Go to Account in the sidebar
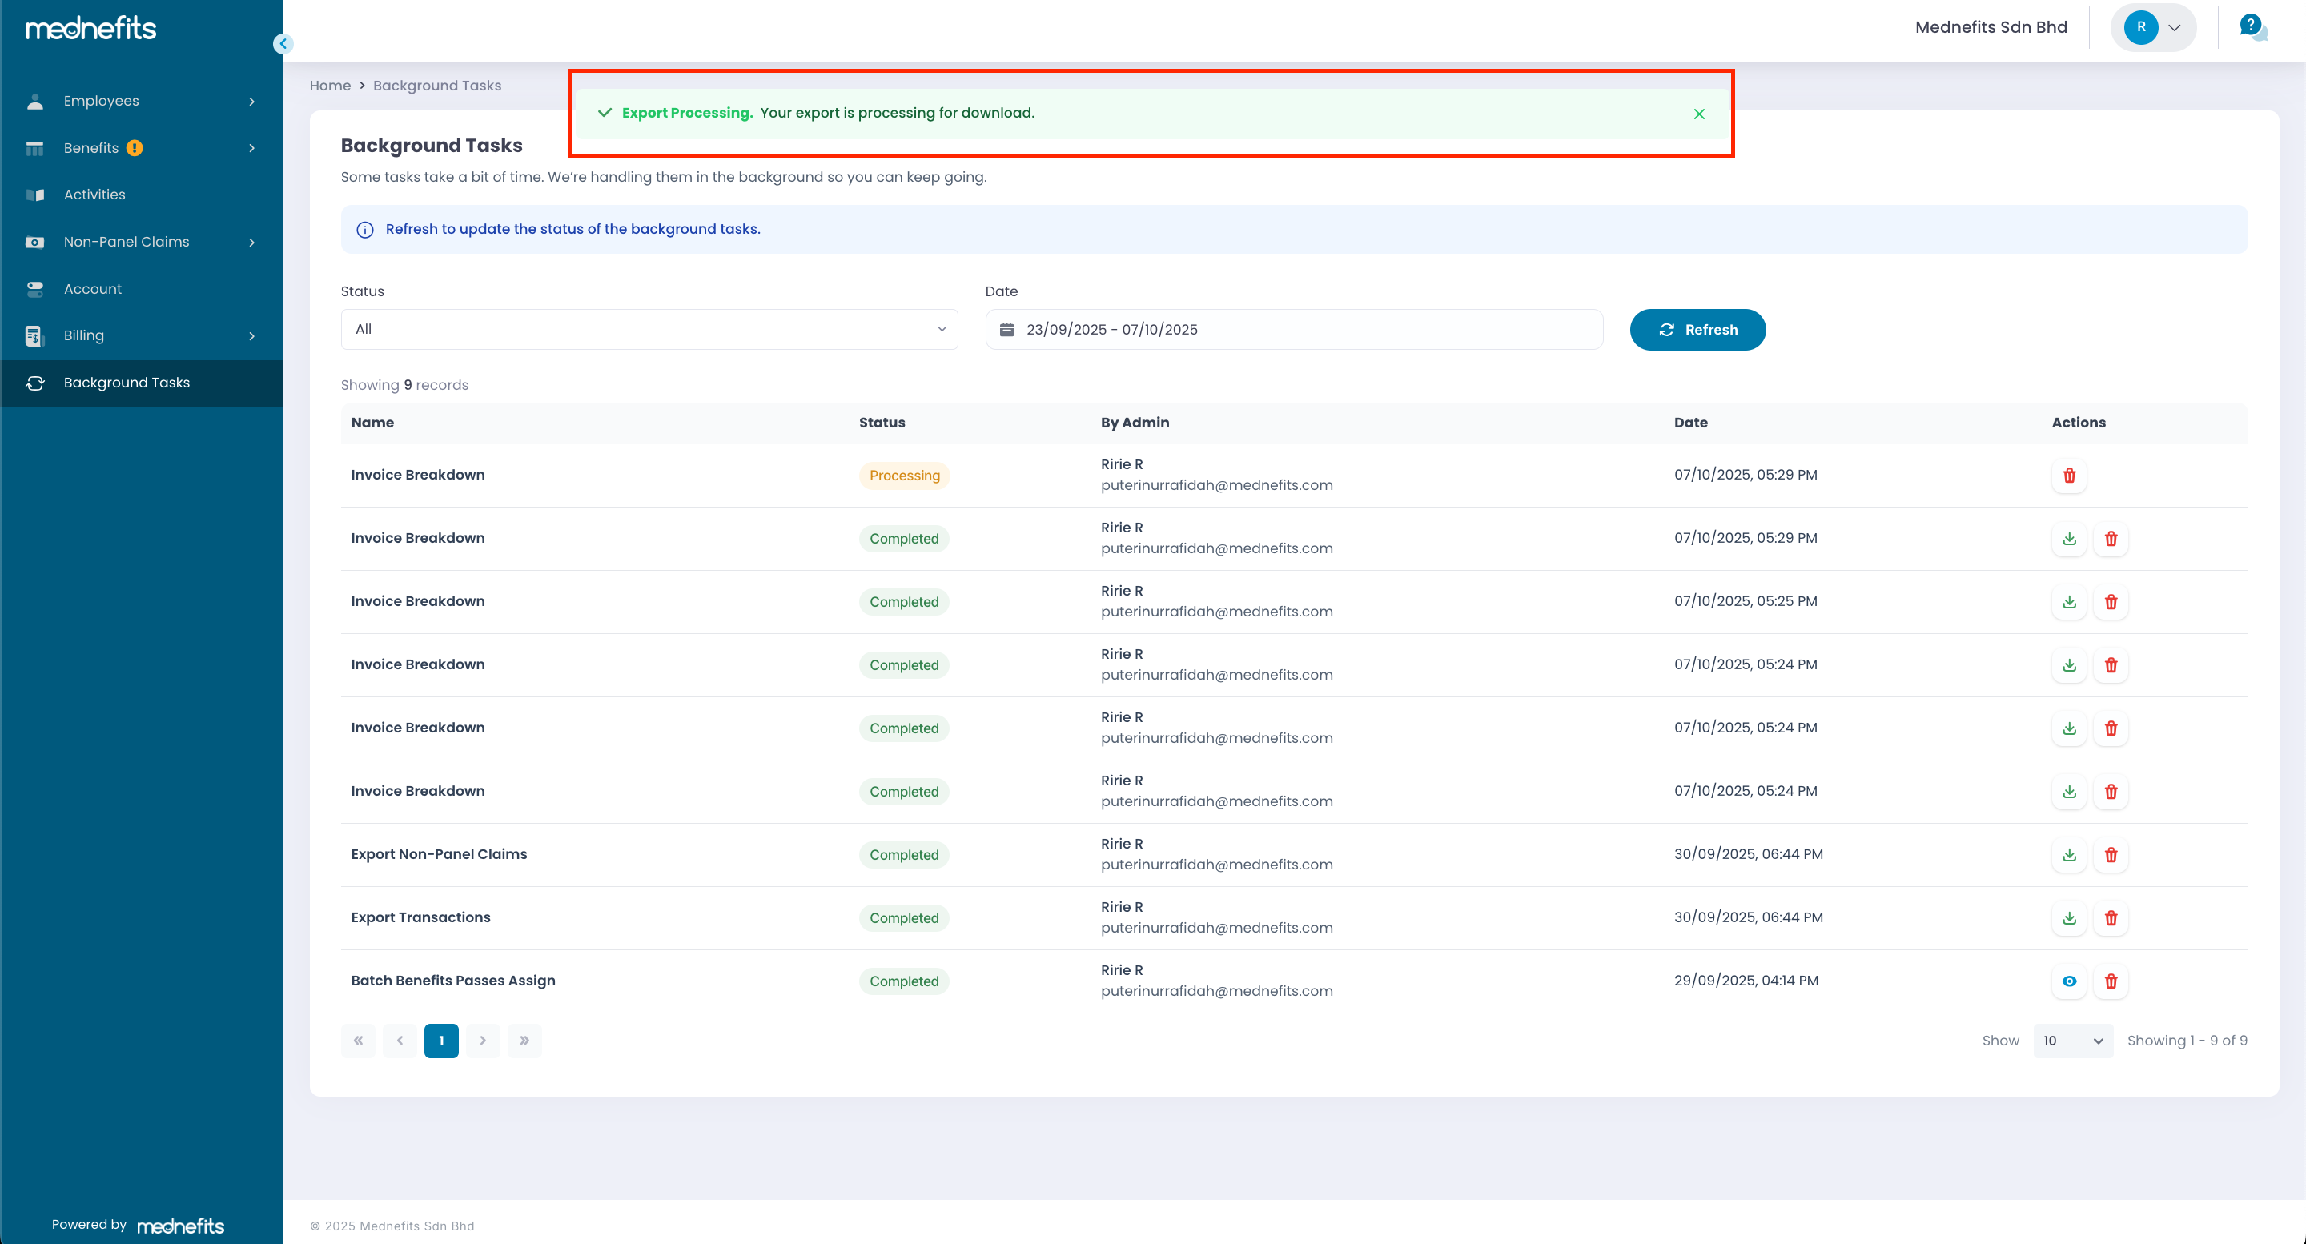Viewport: 2306px width, 1244px height. click(92, 289)
